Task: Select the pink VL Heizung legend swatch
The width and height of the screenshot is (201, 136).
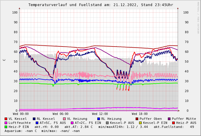Action: pos(65,119)
